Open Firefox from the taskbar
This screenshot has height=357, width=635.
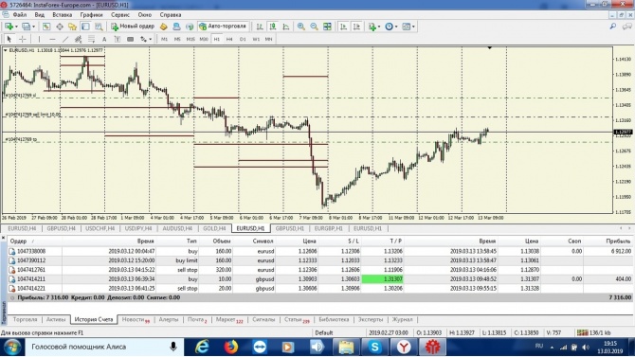[x=231, y=347]
